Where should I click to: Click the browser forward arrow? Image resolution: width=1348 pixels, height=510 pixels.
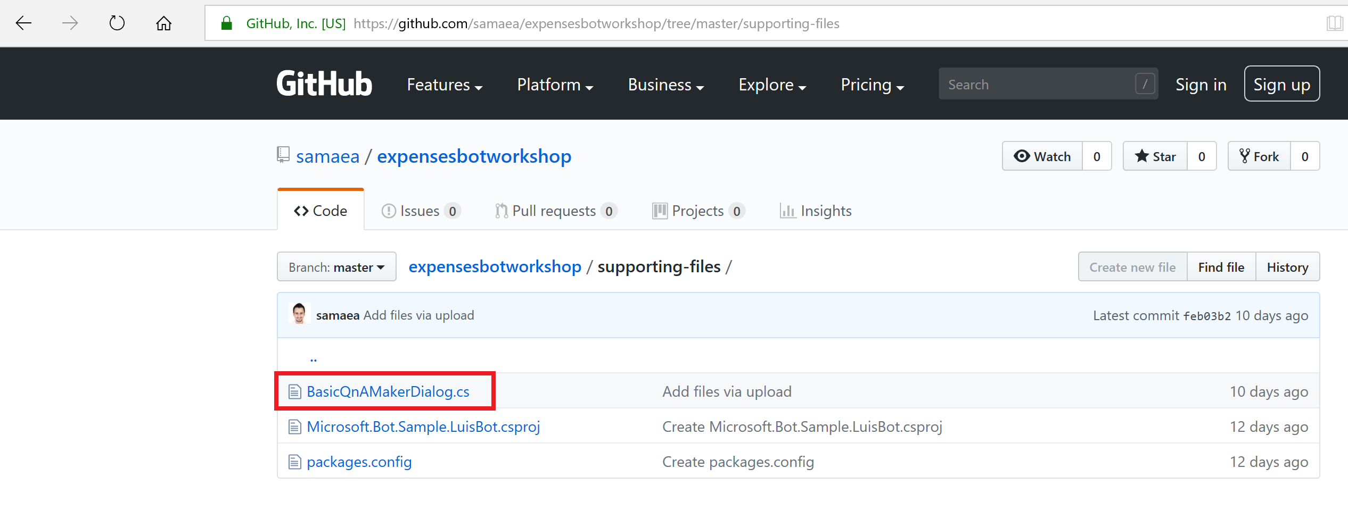coord(70,23)
